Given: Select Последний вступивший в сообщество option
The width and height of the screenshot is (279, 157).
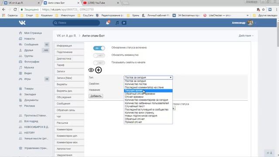Looking at the screenshot, I should [148, 109].
